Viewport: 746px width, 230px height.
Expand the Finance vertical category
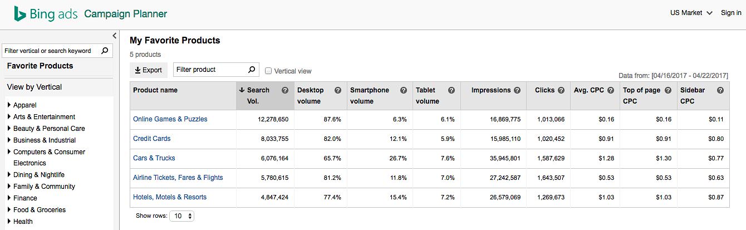[x=9, y=198]
